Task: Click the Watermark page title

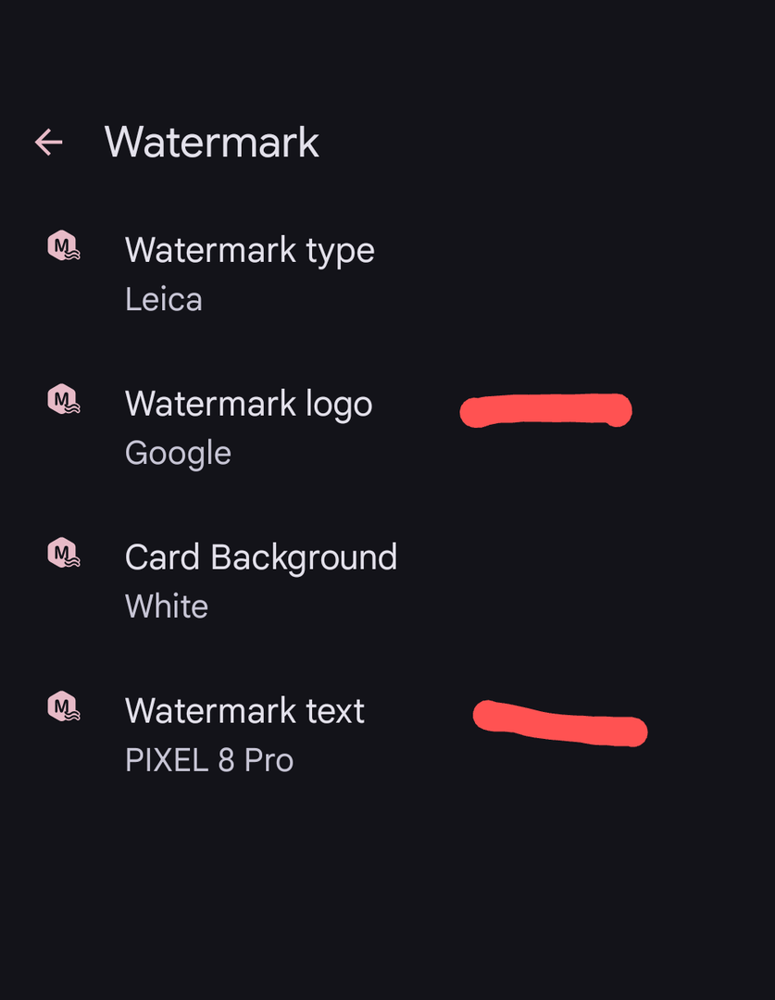Action: pyautogui.click(x=212, y=143)
